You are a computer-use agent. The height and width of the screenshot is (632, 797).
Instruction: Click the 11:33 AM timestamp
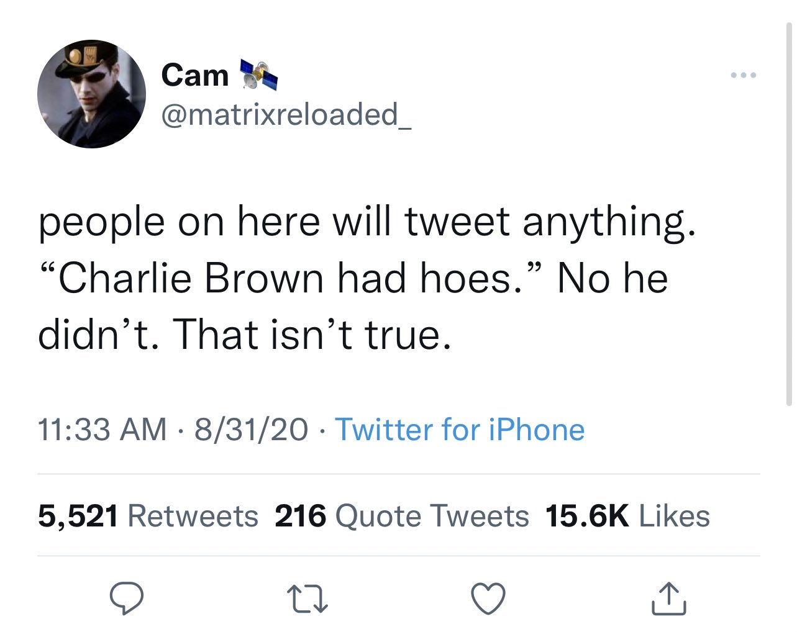[x=102, y=430]
